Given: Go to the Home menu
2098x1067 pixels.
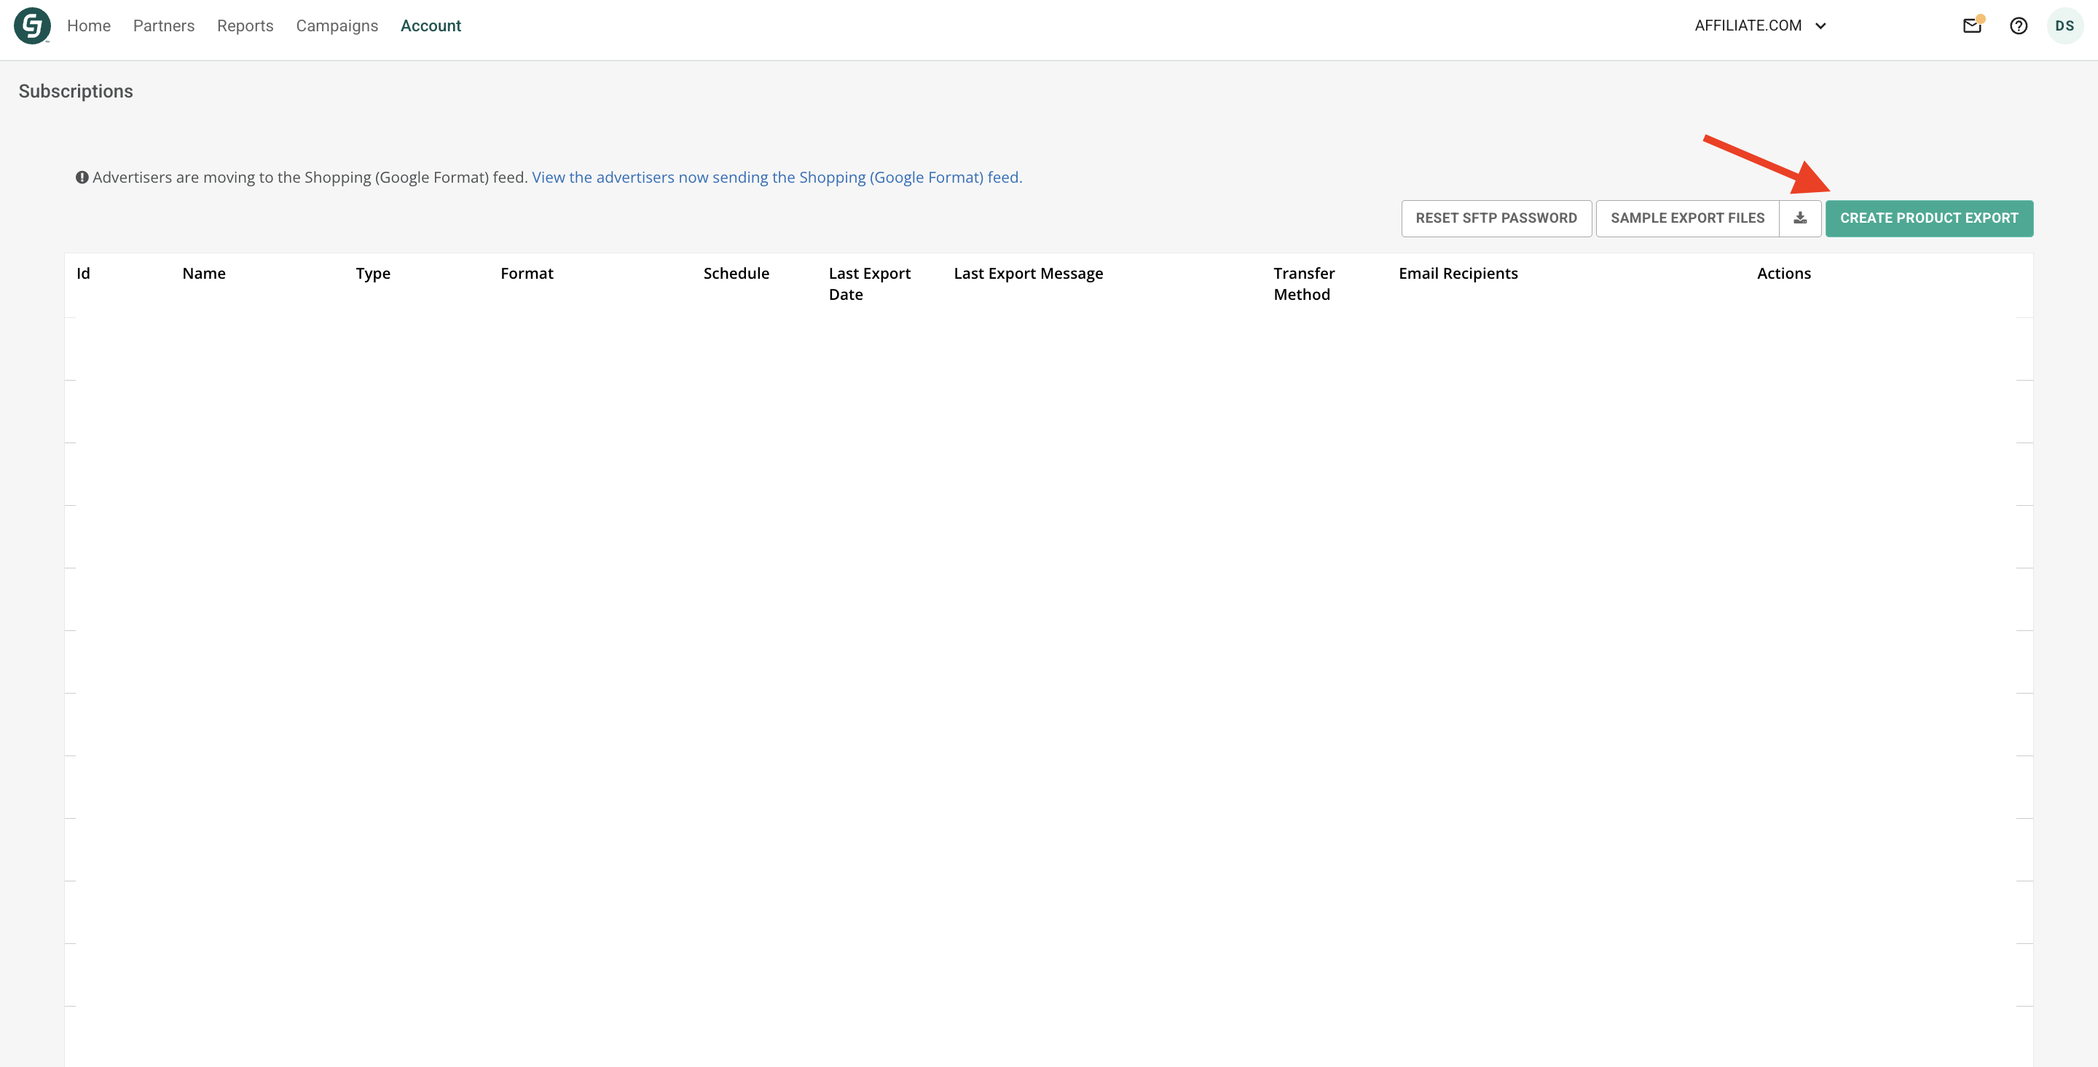Looking at the screenshot, I should coord(89,26).
